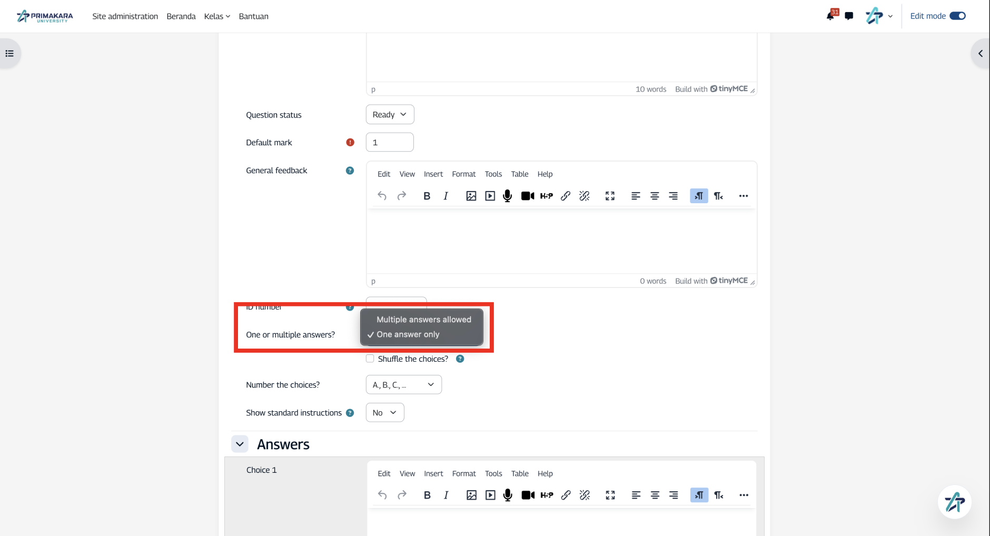The width and height of the screenshot is (990, 536).
Task: Go to Site administration
Action: click(x=125, y=16)
